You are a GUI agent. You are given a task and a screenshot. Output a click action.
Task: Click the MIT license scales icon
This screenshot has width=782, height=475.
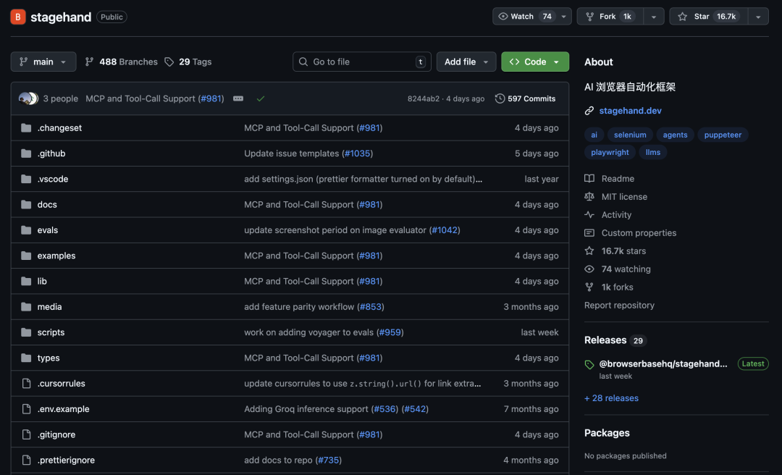click(x=589, y=196)
